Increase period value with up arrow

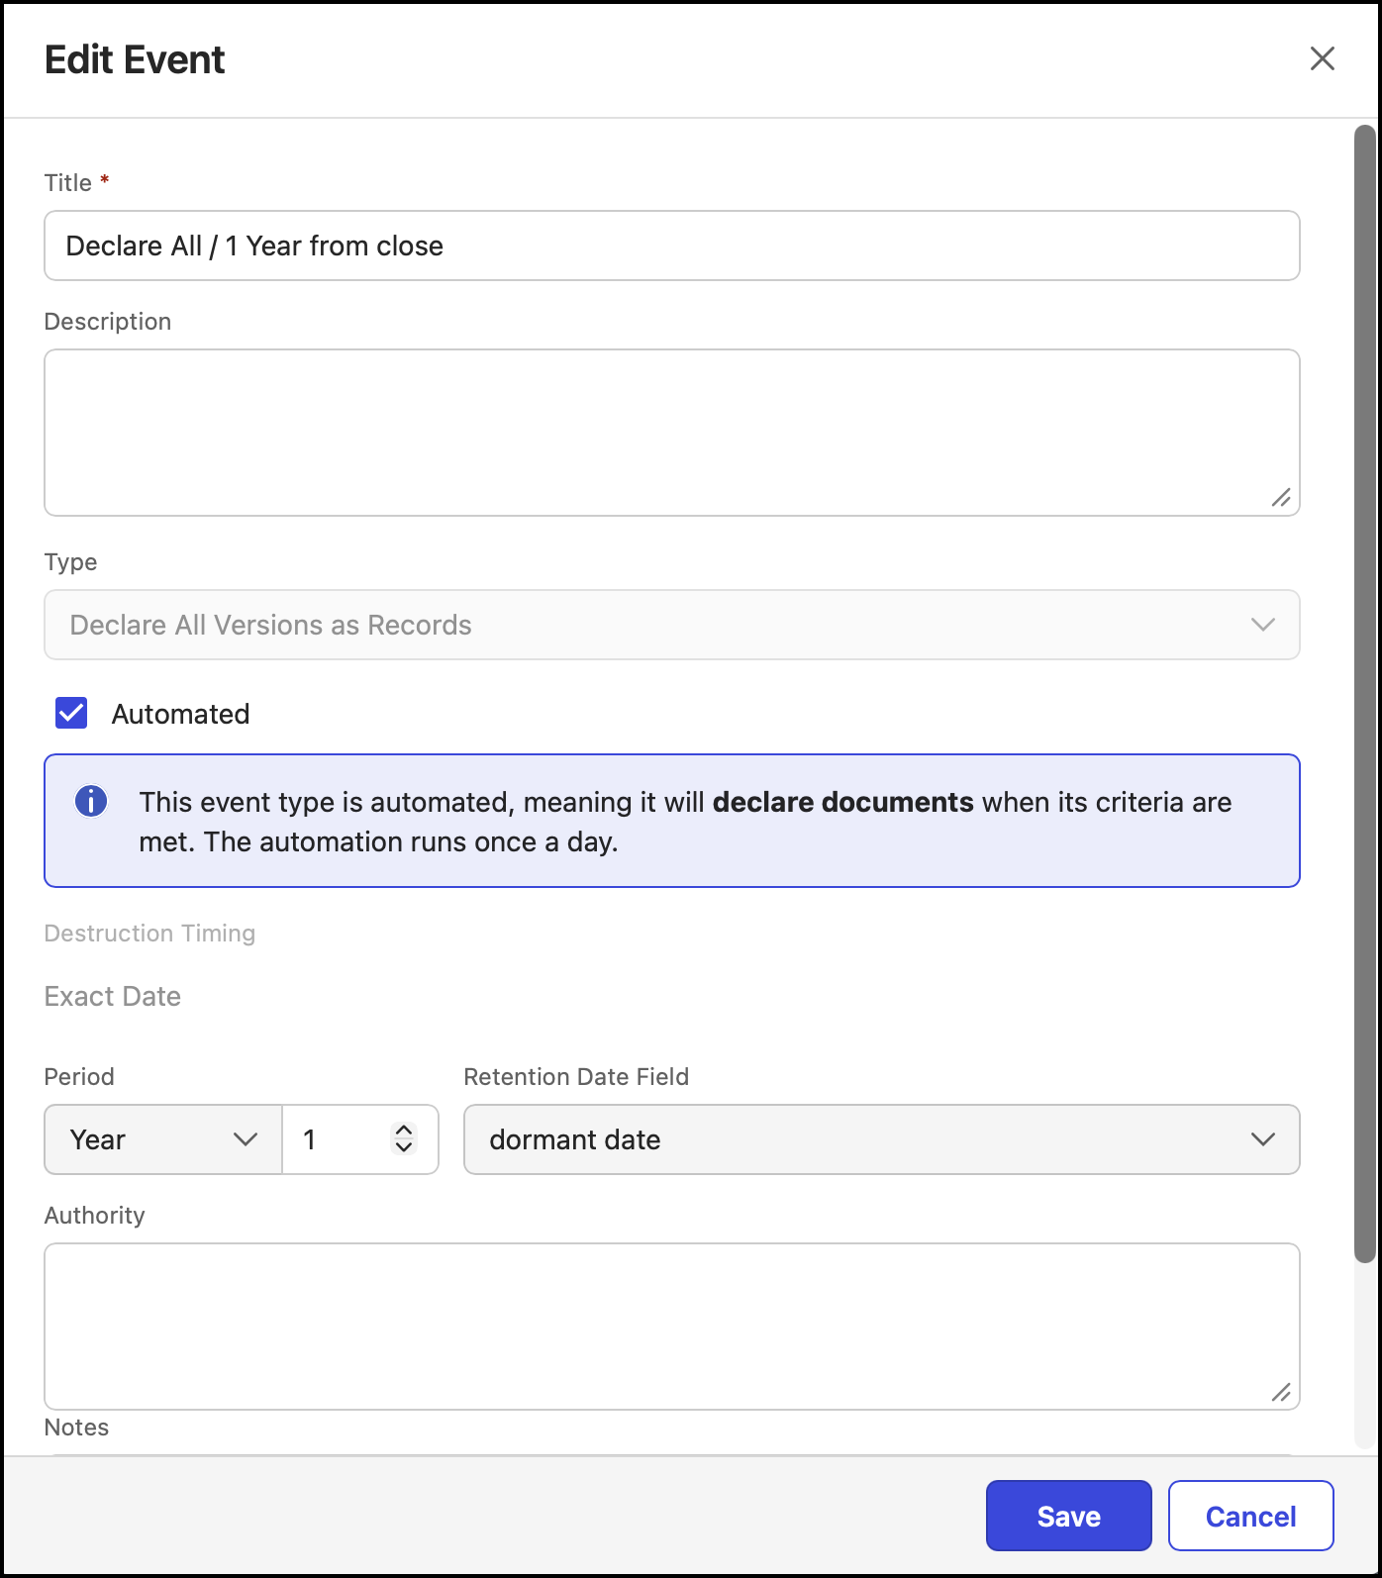tap(404, 1131)
